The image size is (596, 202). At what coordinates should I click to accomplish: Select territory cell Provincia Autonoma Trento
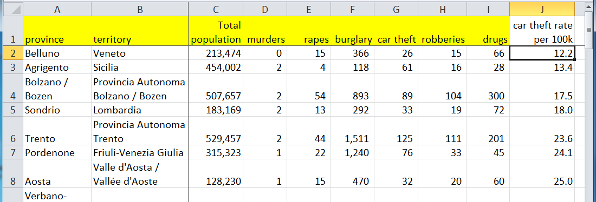tap(140, 131)
